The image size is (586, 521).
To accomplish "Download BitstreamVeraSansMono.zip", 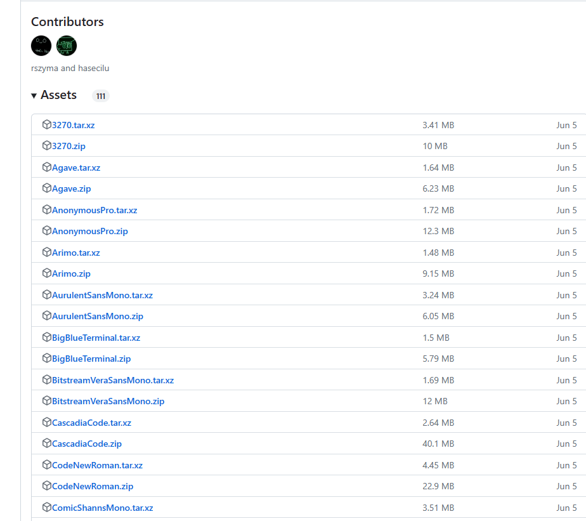I will pos(108,401).
